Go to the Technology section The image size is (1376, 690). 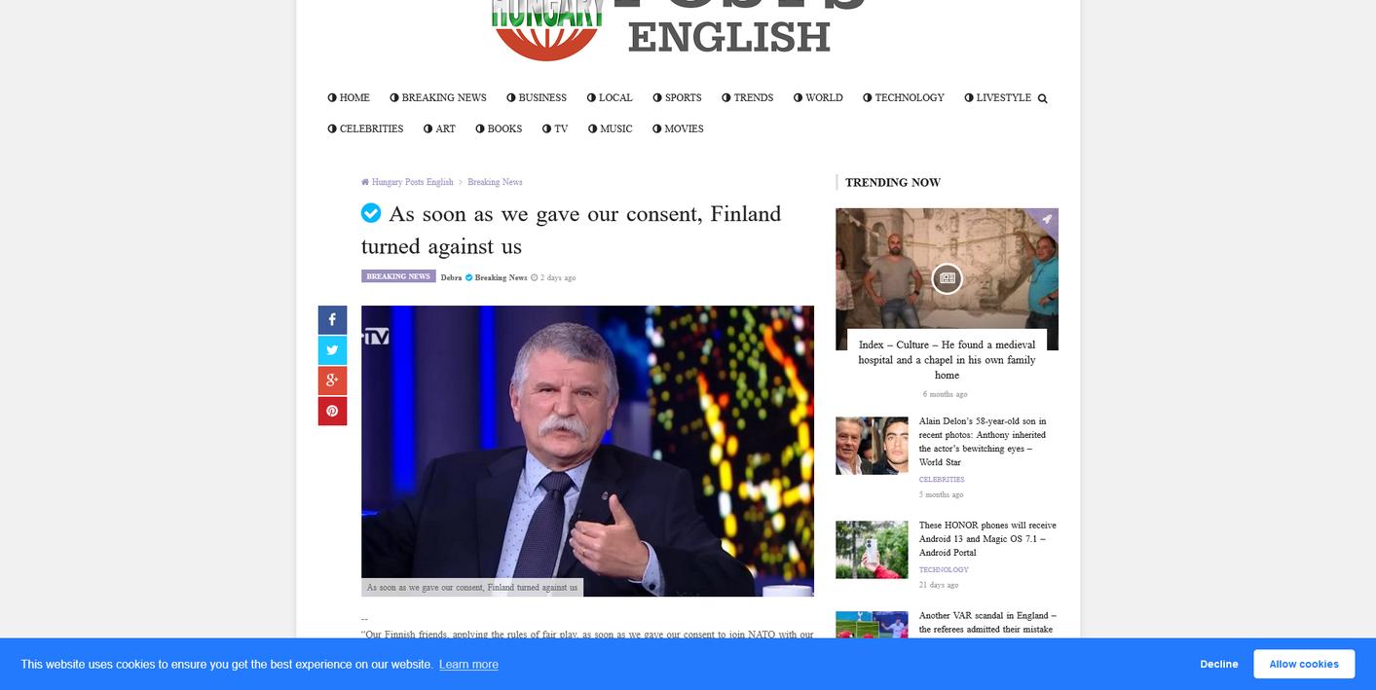tap(904, 97)
